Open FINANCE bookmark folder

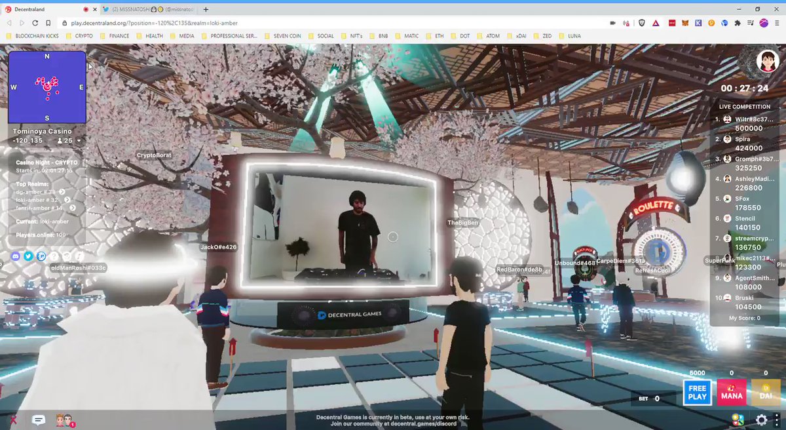tap(115, 36)
